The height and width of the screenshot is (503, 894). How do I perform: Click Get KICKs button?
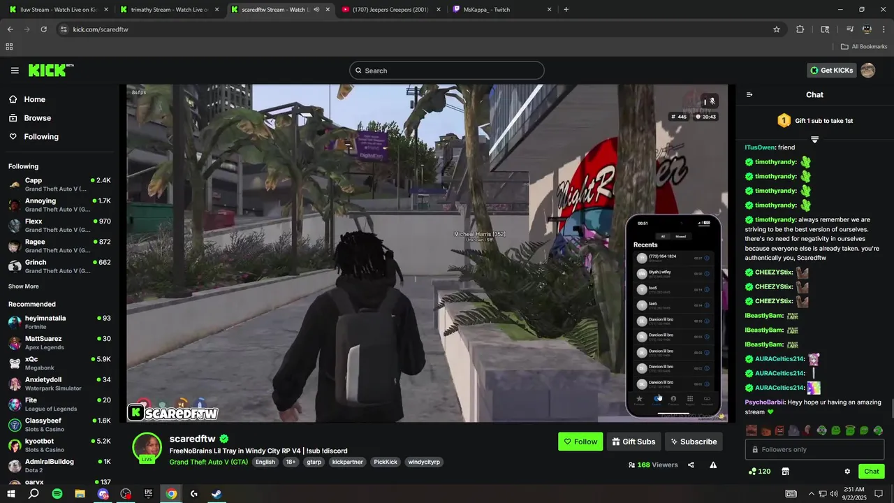pyautogui.click(x=831, y=71)
